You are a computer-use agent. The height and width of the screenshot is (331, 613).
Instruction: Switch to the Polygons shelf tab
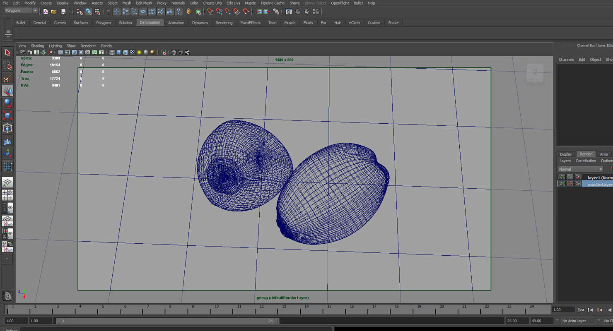coord(104,23)
